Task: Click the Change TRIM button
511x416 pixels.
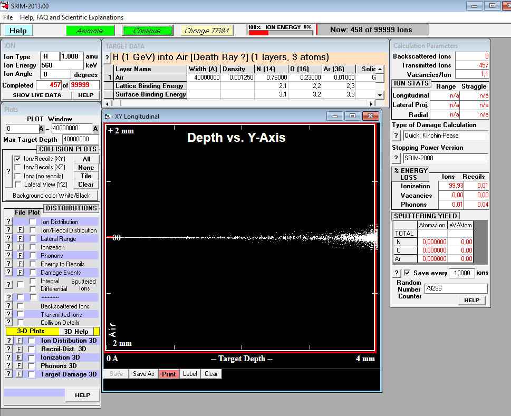Action: [206, 31]
